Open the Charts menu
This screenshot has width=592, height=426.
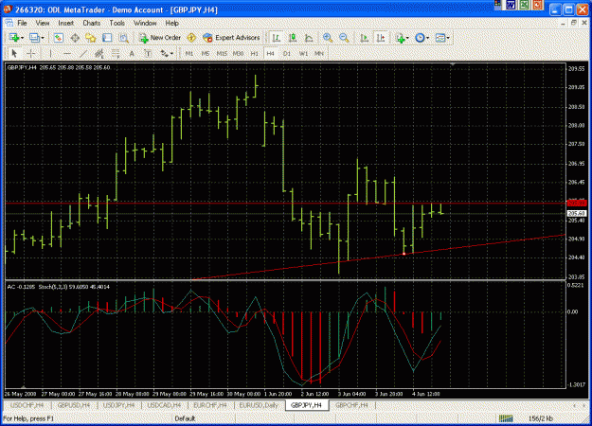click(91, 23)
